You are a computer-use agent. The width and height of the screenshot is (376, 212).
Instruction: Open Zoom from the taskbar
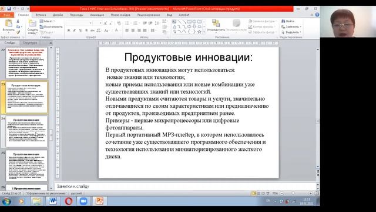[x=83, y=201]
